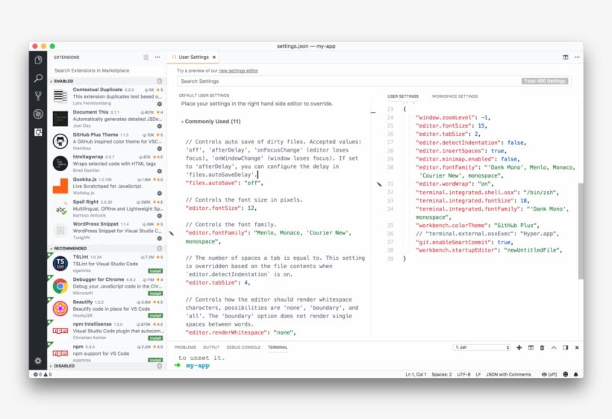The height and width of the screenshot is (419, 612).
Task: Click the user settings editor scrollbar
Action: click(x=581, y=230)
